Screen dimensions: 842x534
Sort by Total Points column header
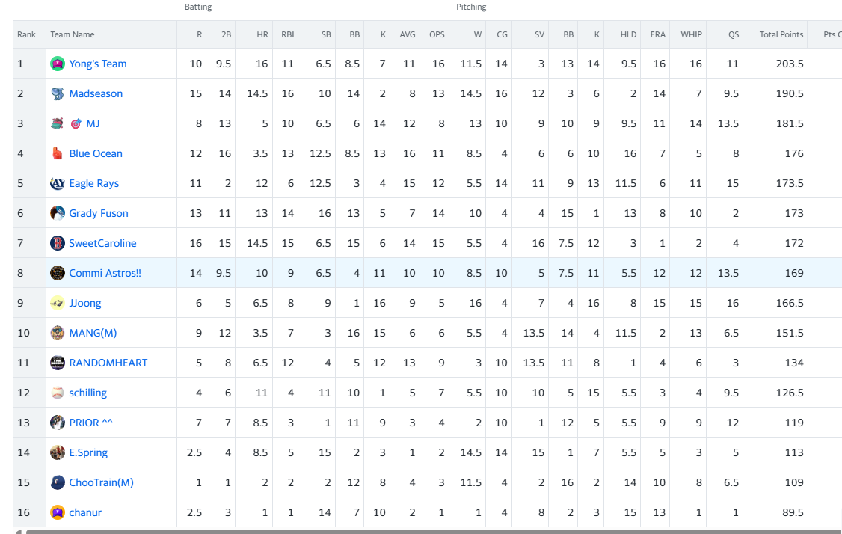[781, 34]
